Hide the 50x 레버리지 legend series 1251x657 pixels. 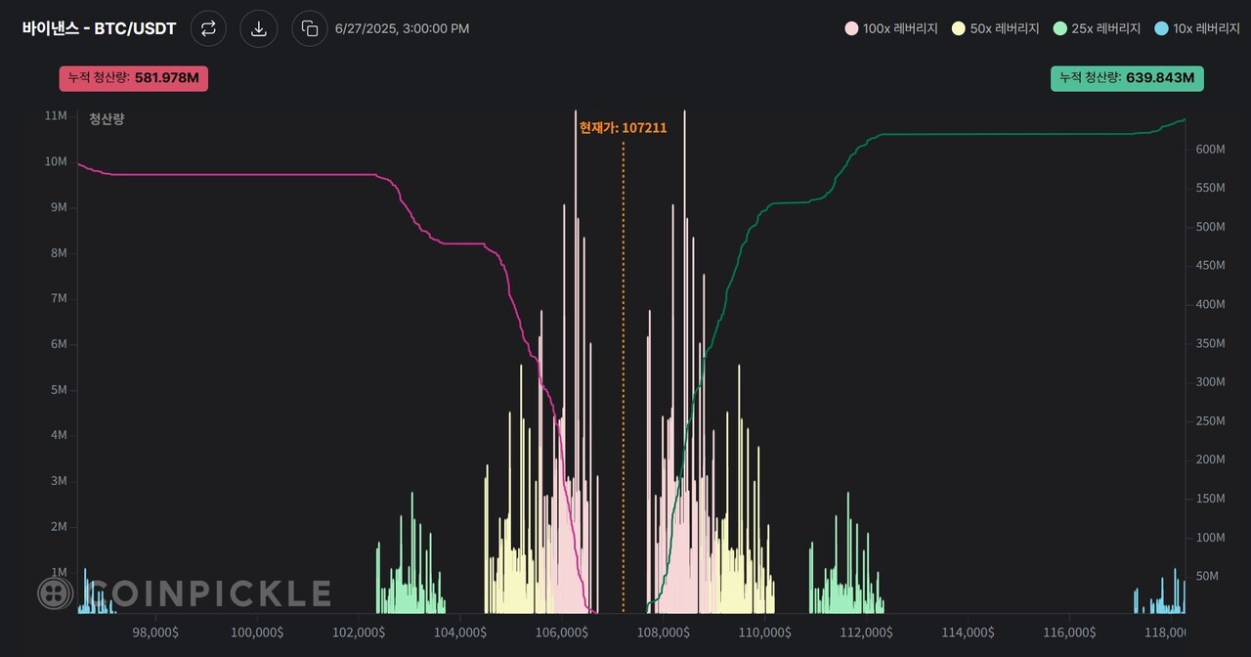click(996, 28)
